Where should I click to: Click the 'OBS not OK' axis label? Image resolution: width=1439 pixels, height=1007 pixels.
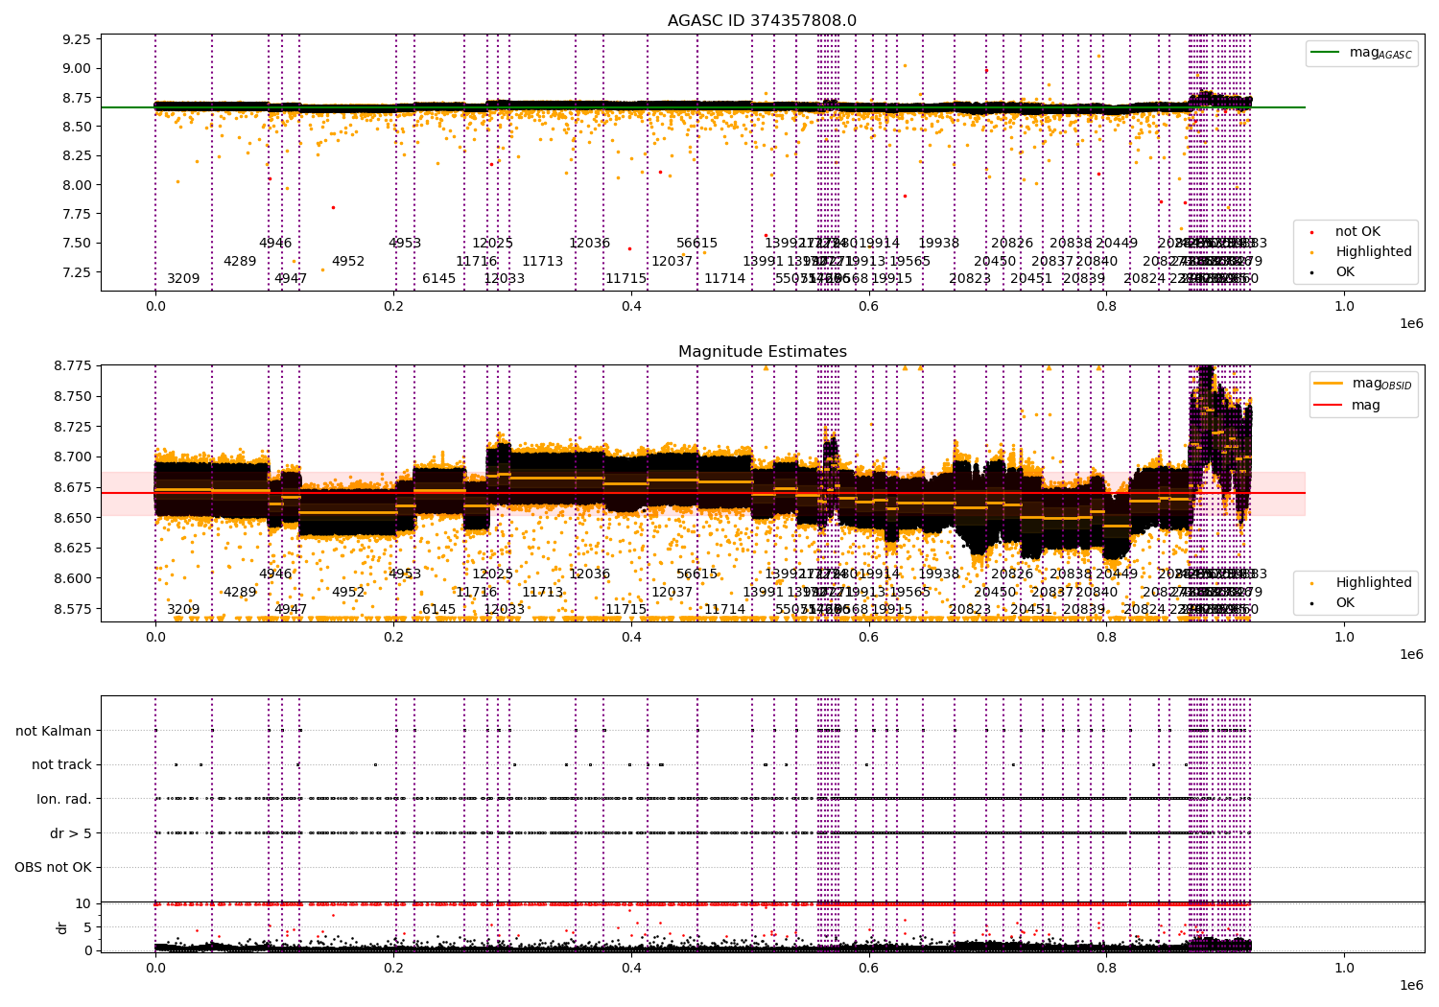point(53,868)
